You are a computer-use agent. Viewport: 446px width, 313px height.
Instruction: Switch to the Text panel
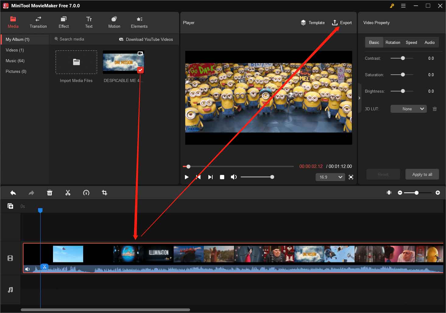(x=89, y=22)
